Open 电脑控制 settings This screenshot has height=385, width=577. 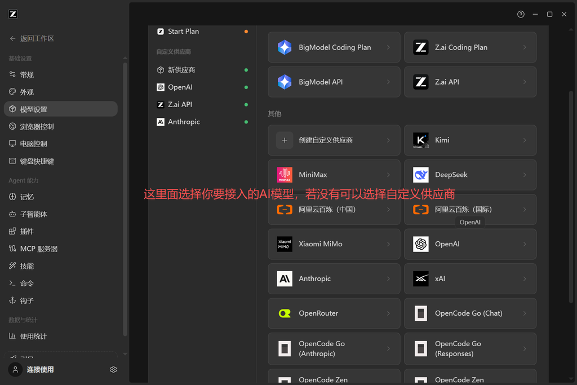61,144
